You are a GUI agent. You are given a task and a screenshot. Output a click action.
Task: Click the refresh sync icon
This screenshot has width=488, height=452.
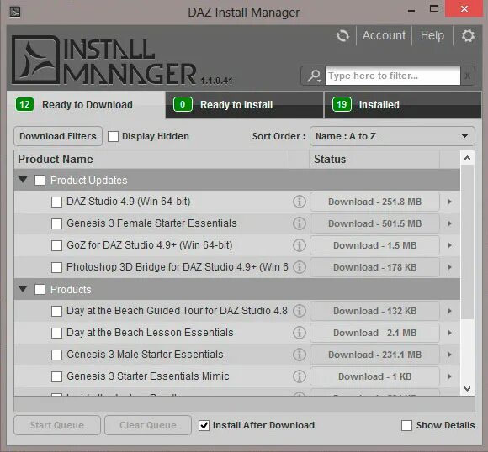(342, 36)
